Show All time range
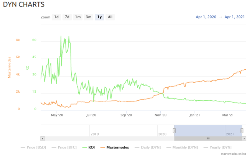 tap(110, 17)
